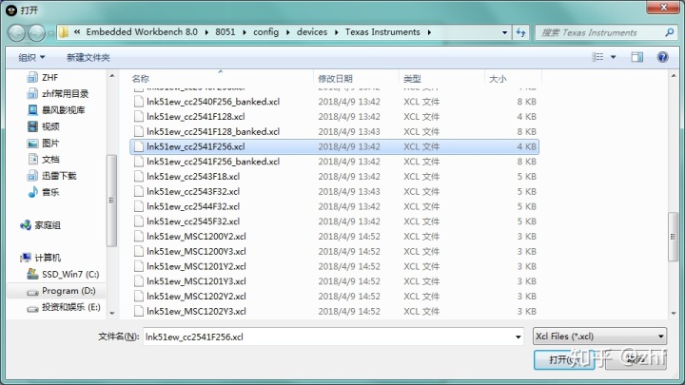Expand the arrow after devices breadcrumb

[337, 32]
